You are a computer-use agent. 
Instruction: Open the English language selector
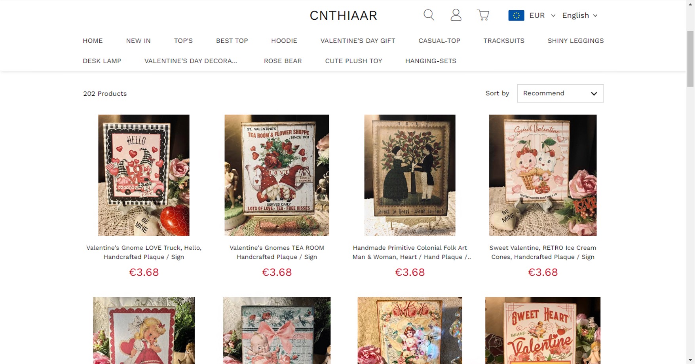click(x=580, y=15)
